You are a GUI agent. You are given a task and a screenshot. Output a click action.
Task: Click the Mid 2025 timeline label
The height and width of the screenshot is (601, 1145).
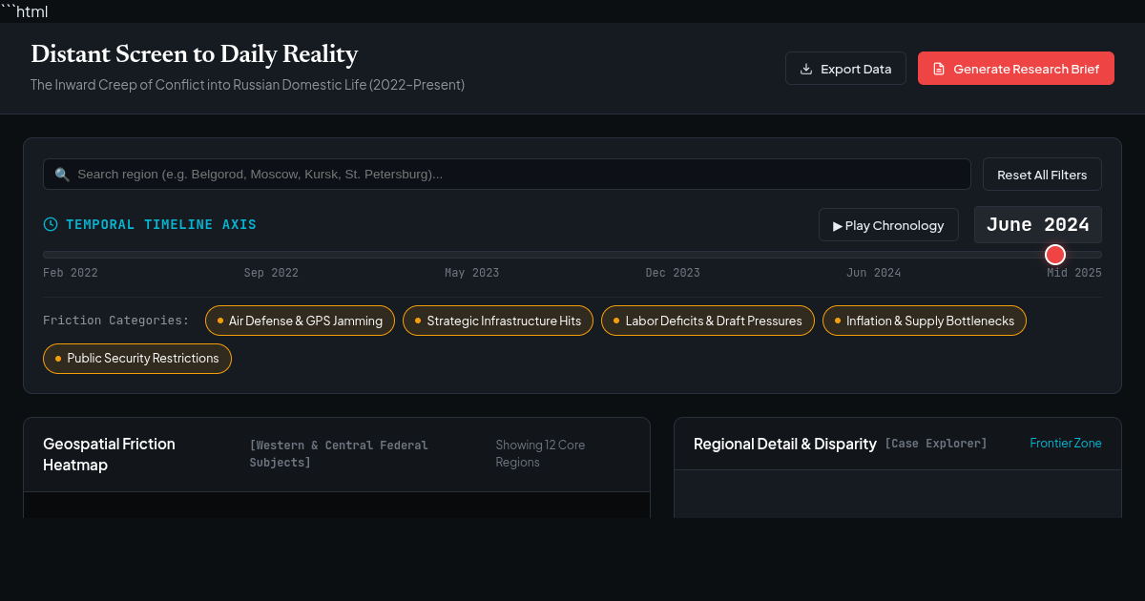(x=1074, y=273)
